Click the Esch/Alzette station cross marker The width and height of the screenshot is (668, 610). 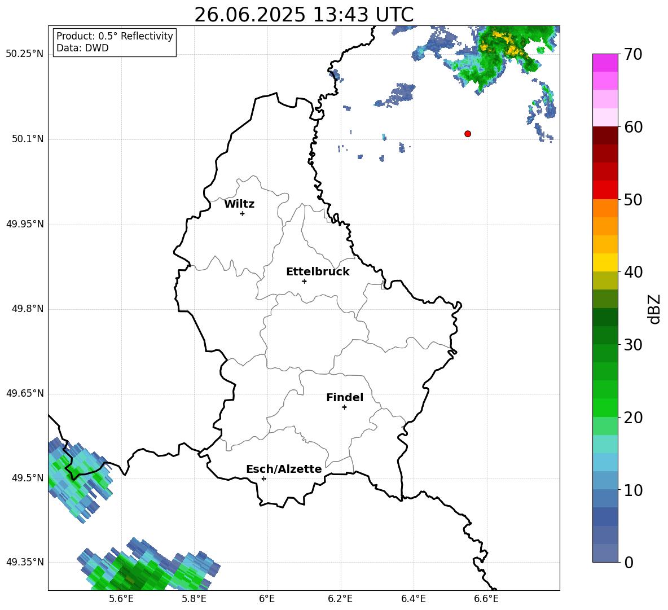click(263, 479)
